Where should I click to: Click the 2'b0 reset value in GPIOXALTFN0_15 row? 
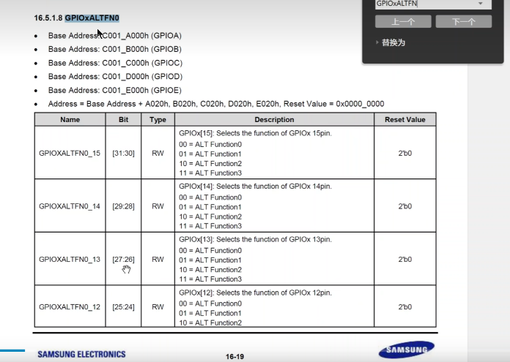point(405,154)
